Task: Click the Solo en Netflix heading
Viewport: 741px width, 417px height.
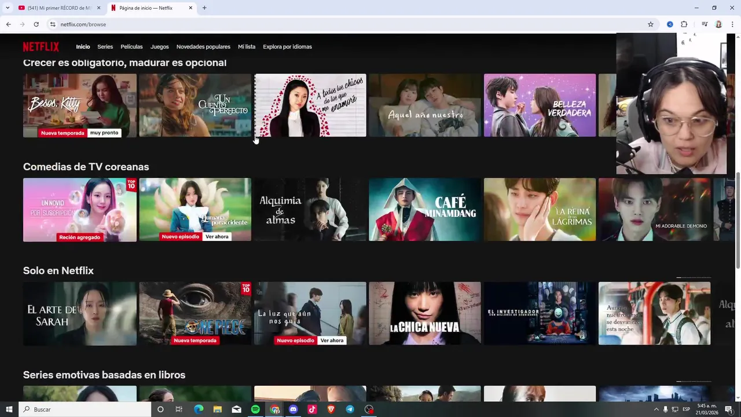Action: [x=58, y=271]
